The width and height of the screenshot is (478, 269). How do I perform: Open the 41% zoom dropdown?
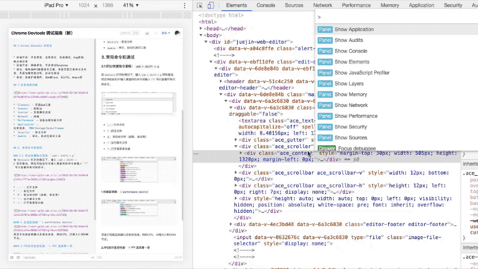point(131,5)
